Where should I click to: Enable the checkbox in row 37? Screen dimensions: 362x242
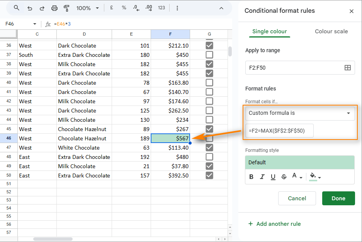pos(209,55)
